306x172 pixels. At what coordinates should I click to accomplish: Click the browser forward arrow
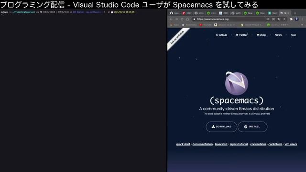(x=176, y=19)
